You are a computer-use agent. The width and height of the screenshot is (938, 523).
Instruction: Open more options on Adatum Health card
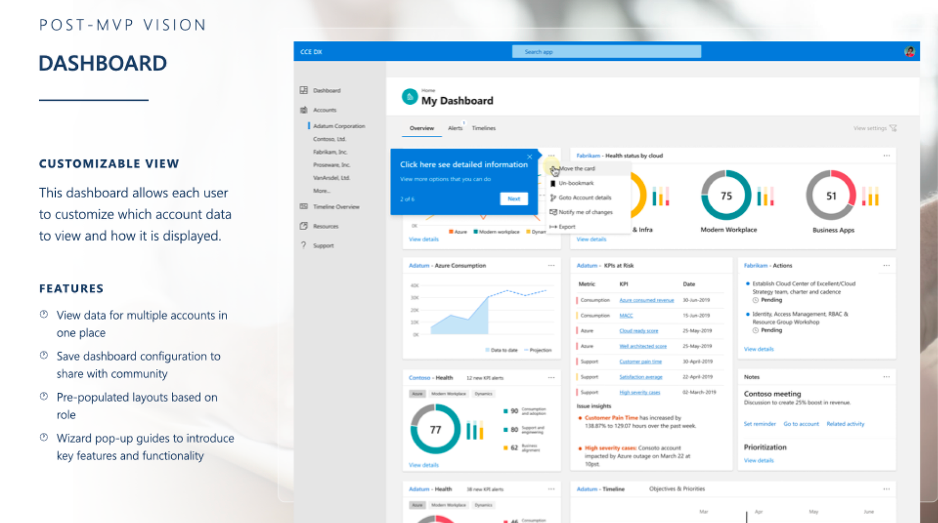551,489
